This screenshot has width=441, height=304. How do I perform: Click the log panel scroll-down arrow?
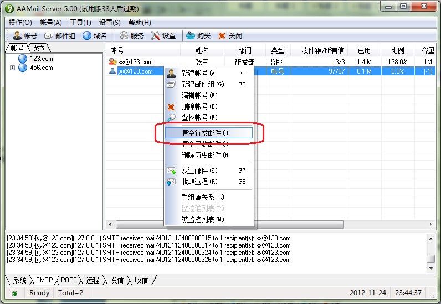431,269
